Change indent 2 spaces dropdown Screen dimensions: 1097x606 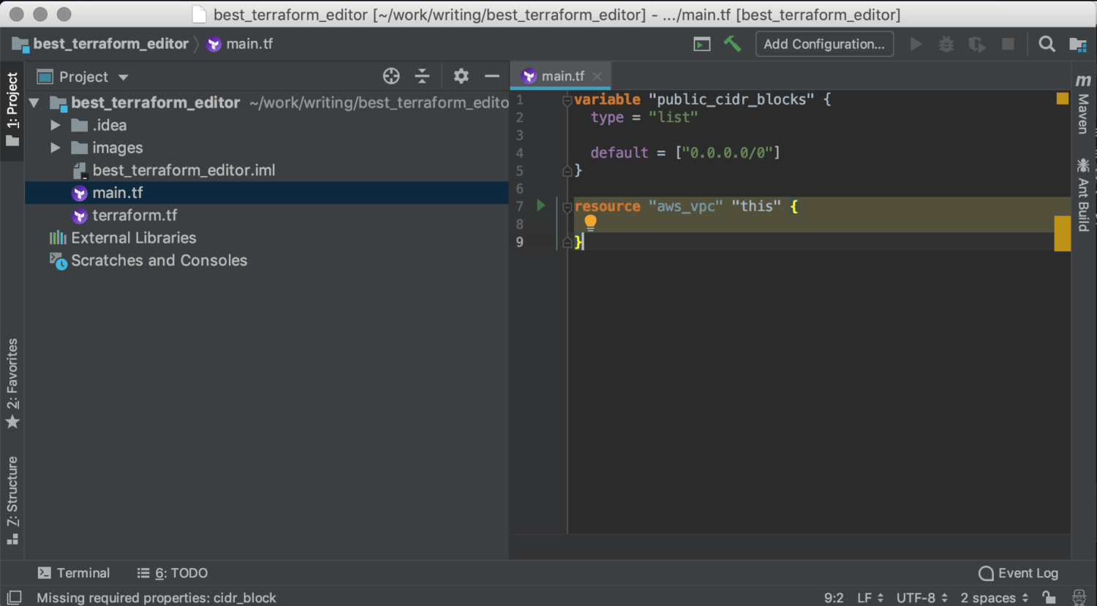(x=995, y=597)
